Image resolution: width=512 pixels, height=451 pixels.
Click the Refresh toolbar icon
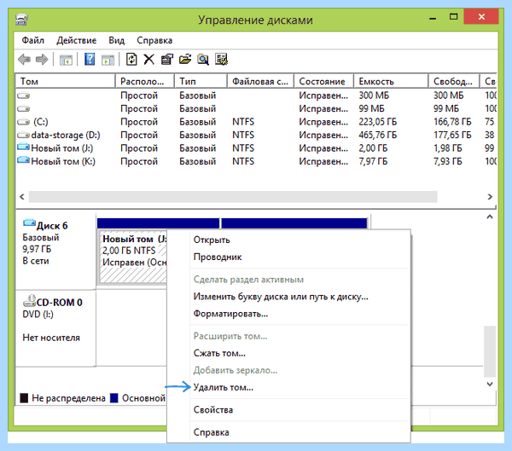pos(131,60)
